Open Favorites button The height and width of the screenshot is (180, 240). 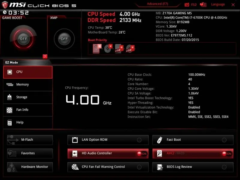[x=30, y=153]
